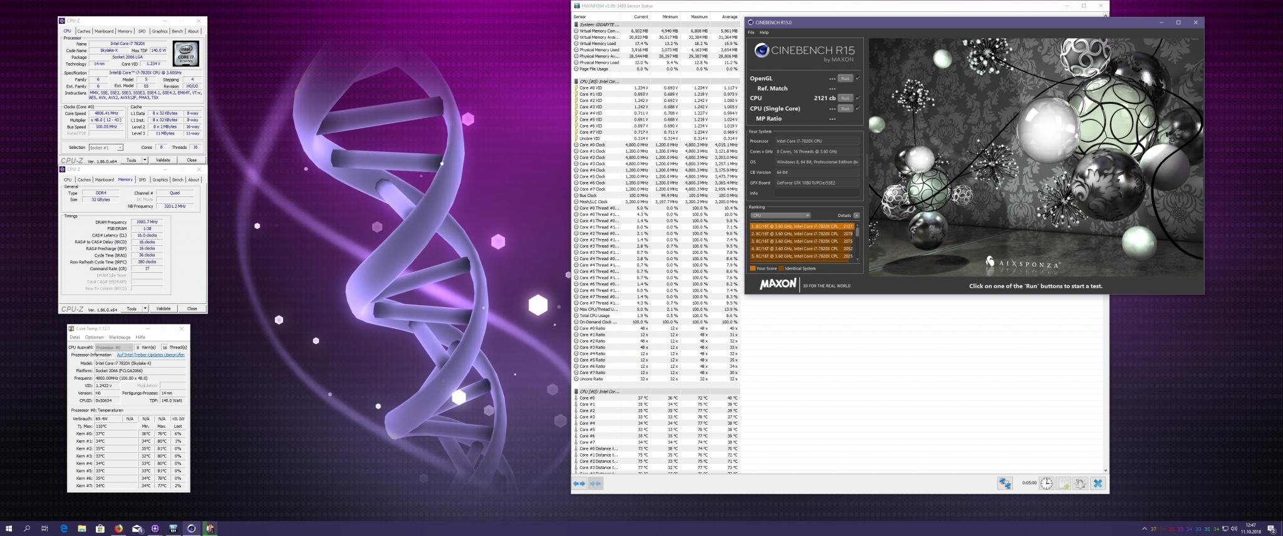Switch to Mainboard tab in upper CPU-Z window
The width and height of the screenshot is (1283, 536).
click(104, 31)
